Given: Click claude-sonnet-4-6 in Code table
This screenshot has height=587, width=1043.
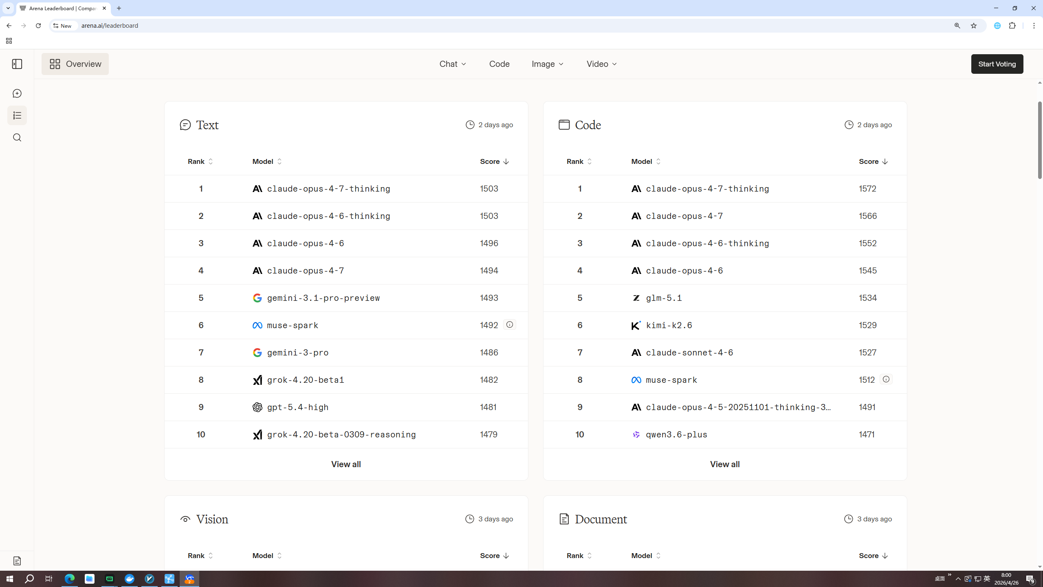Looking at the screenshot, I should (689, 353).
